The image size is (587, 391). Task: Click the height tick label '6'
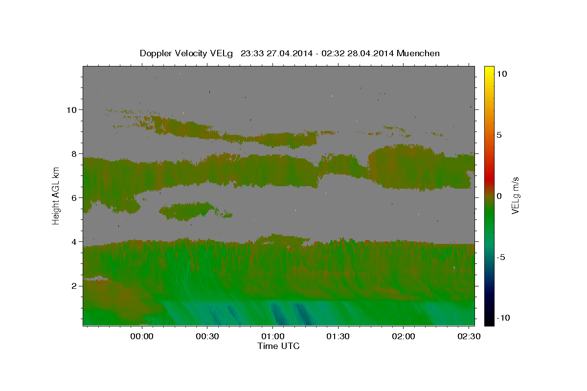tap(73, 197)
